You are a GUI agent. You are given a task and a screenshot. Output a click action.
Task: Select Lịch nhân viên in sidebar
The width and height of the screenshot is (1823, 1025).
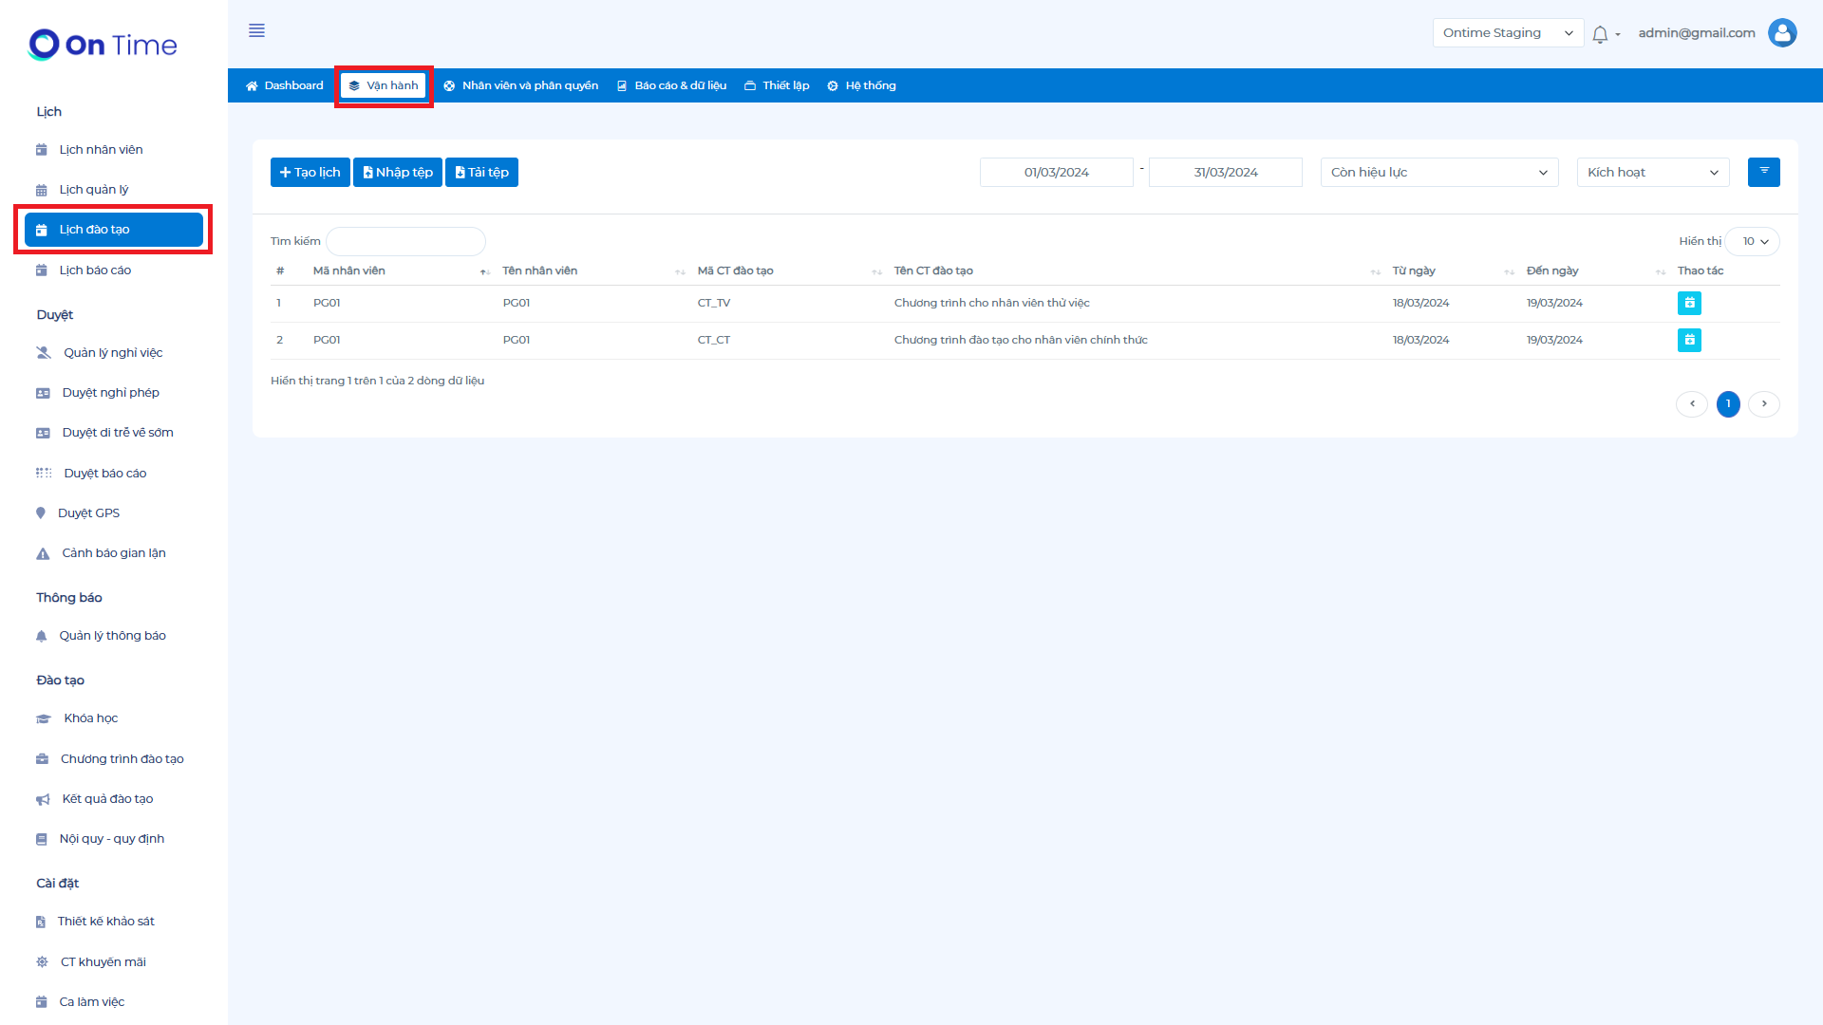tap(101, 150)
